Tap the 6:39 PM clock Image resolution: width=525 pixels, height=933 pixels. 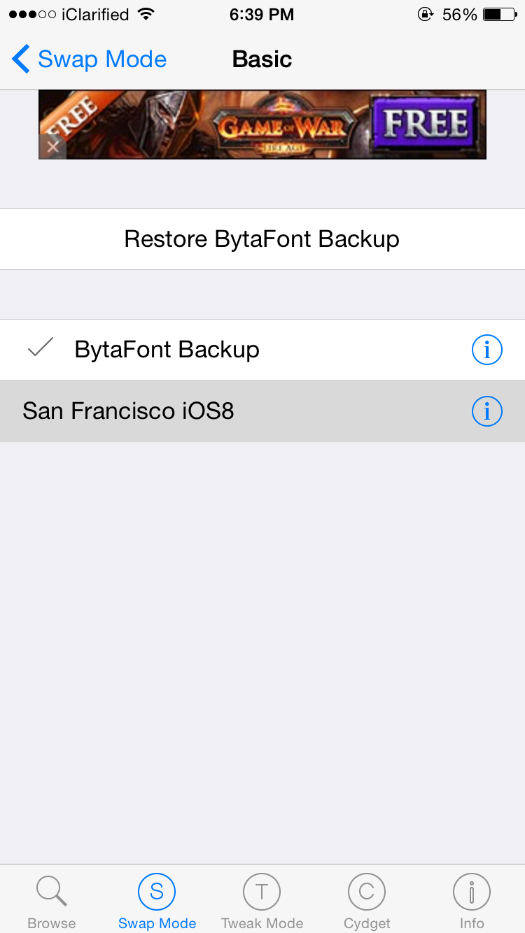[262, 15]
